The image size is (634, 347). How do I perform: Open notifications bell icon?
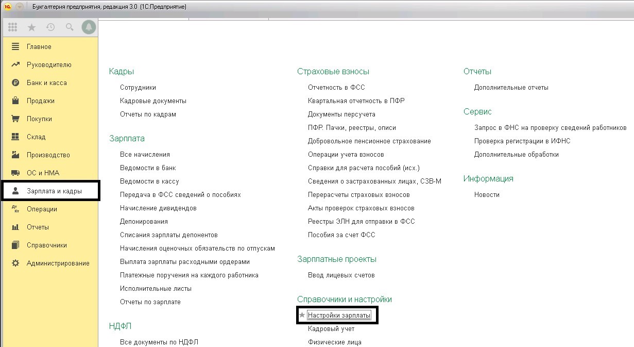(89, 27)
